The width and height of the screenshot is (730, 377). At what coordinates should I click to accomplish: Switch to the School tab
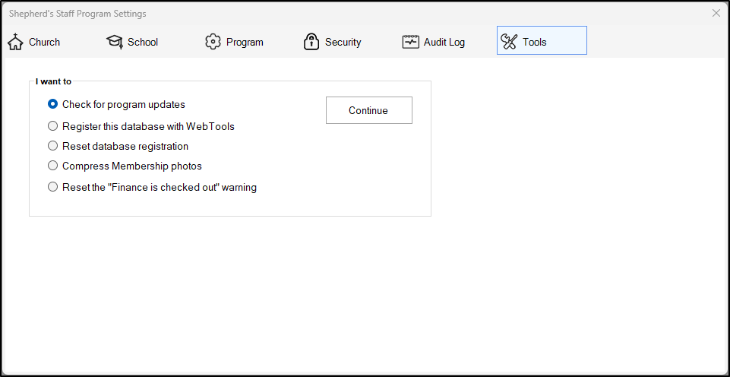click(x=143, y=42)
